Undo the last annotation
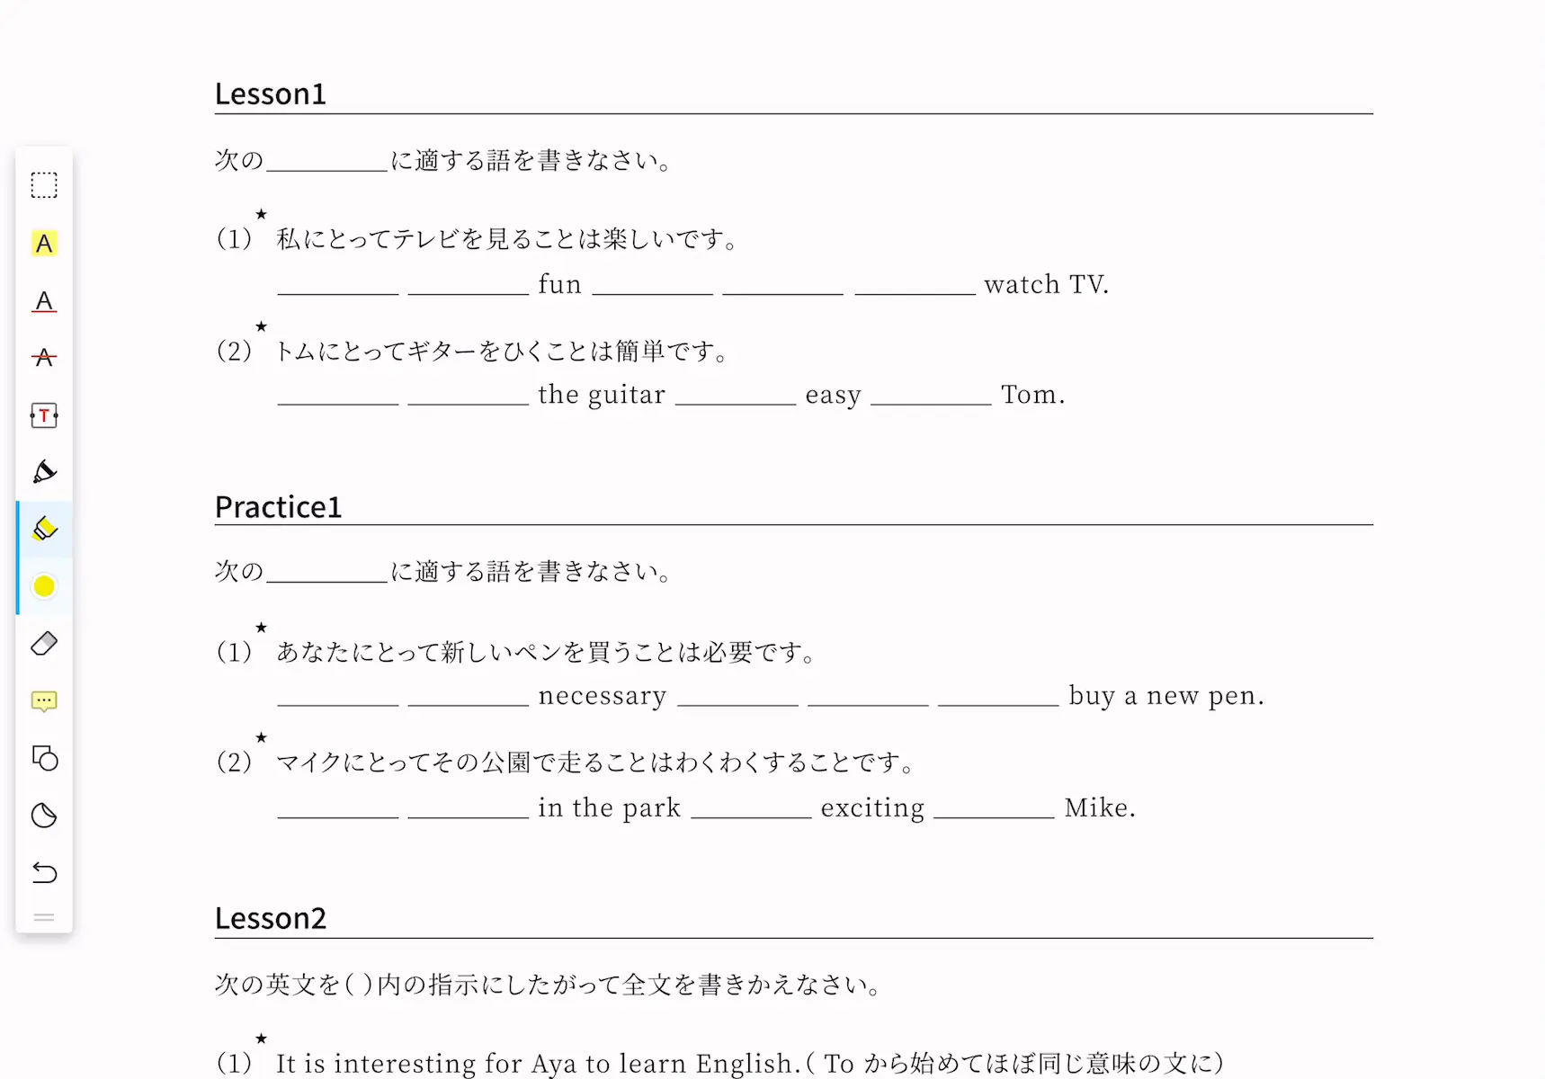Screen dimensions: 1545x1079 point(44,872)
